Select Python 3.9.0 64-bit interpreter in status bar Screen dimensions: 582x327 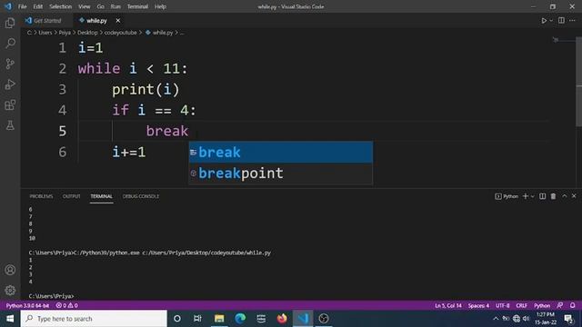click(x=28, y=305)
